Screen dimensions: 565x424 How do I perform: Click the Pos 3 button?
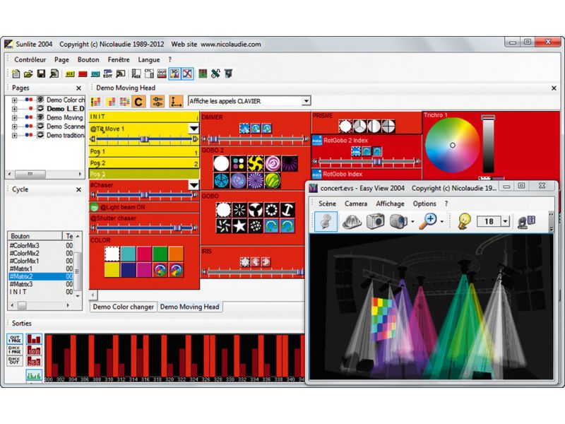(144, 174)
